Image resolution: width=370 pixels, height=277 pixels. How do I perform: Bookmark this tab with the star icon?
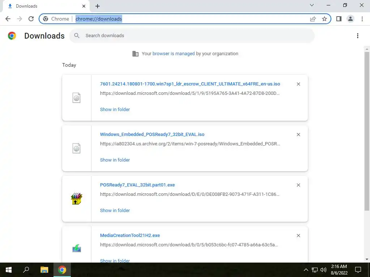(324, 19)
